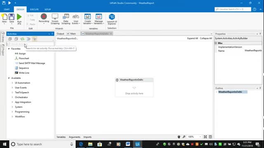Open the SETUP ribbon tab

click(48, 9)
